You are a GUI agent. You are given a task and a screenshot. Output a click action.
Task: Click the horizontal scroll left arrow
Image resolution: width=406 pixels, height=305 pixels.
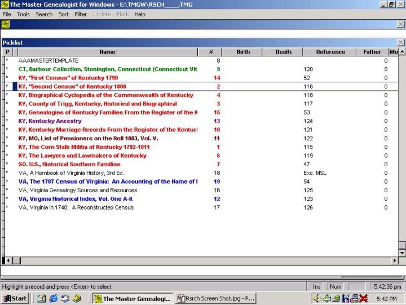pos(8,260)
